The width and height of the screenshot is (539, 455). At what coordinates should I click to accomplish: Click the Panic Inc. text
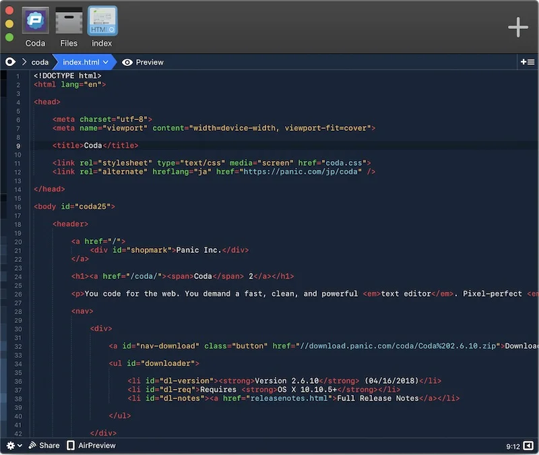click(199, 250)
